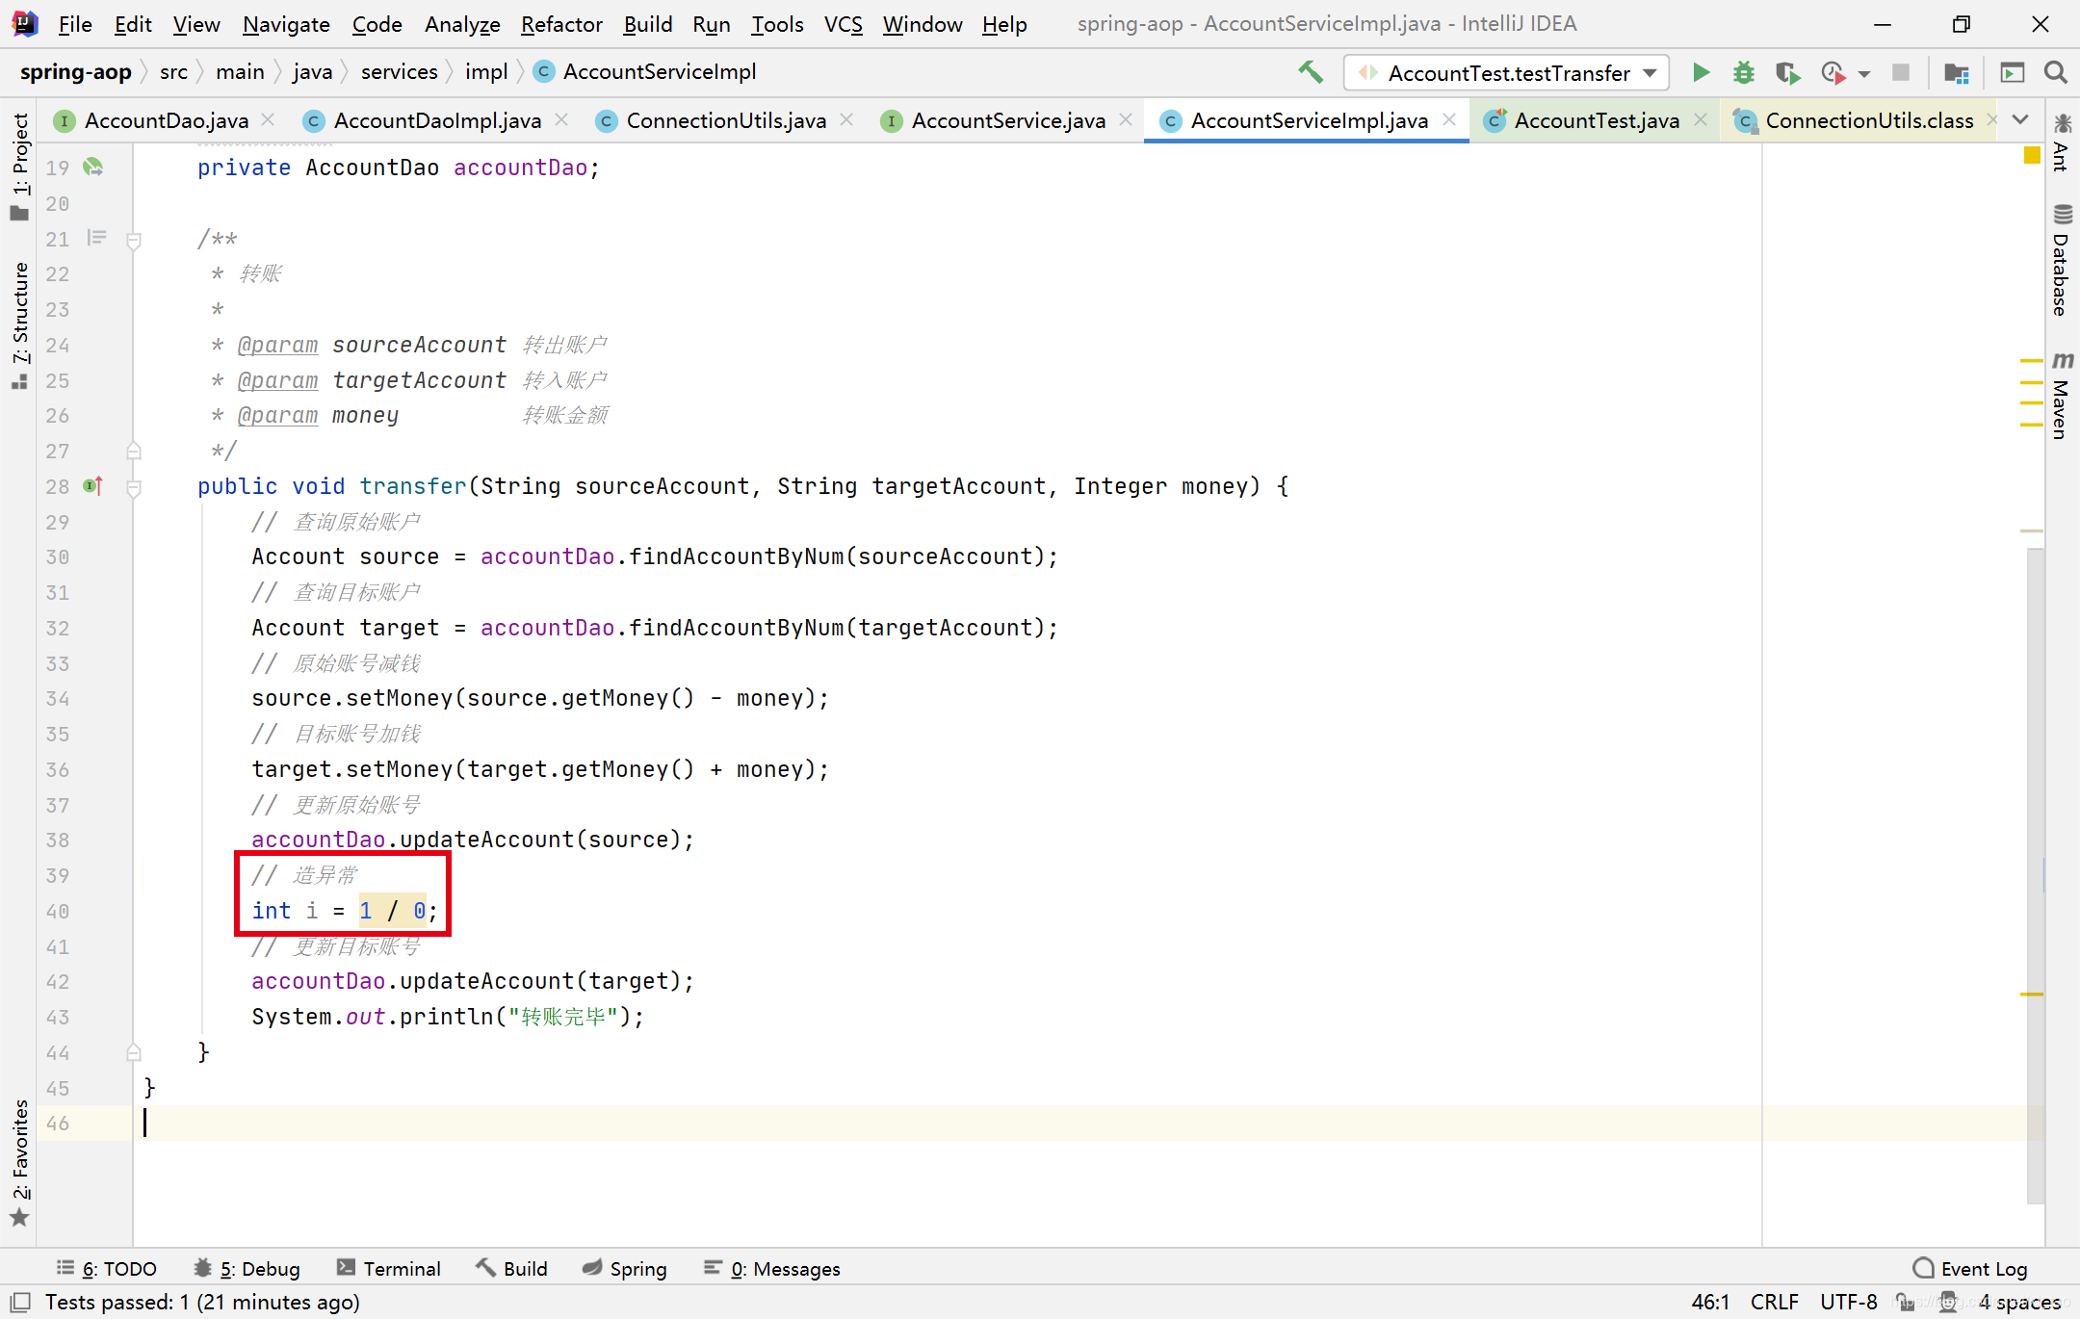Click Run with Coverage shield icon
This screenshot has height=1319, width=2080.
click(x=1787, y=72)
